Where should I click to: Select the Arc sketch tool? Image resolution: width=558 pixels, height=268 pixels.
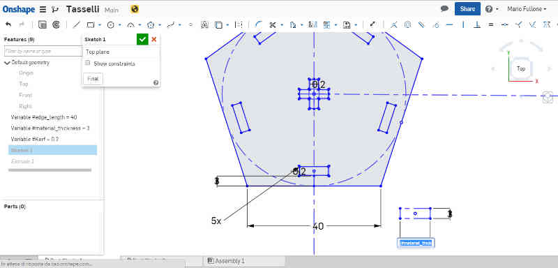[130, 25]
